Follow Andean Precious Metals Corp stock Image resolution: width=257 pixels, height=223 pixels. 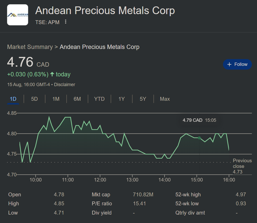(x=237, y=64)
